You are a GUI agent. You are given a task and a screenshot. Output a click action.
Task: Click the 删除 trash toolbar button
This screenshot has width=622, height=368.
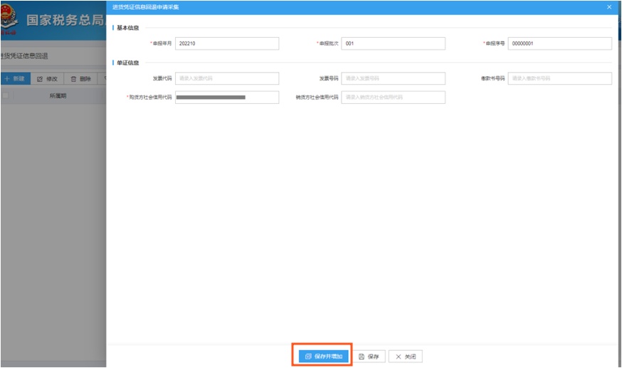80,79
